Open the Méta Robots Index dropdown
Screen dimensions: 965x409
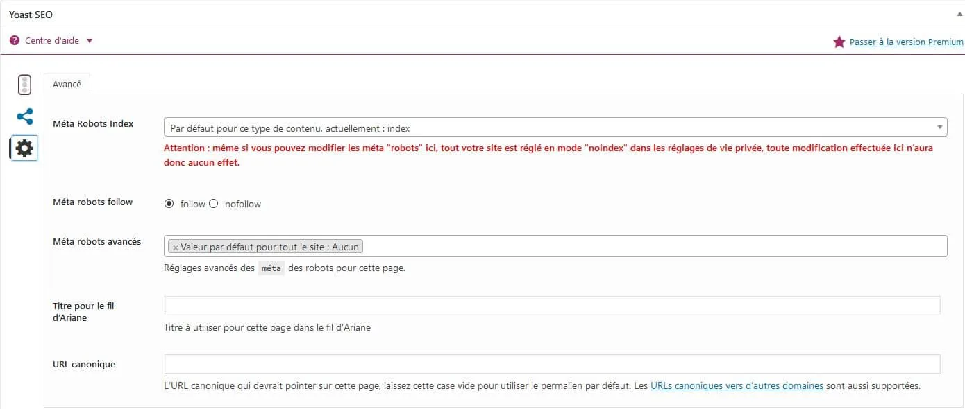click(555, 128)
